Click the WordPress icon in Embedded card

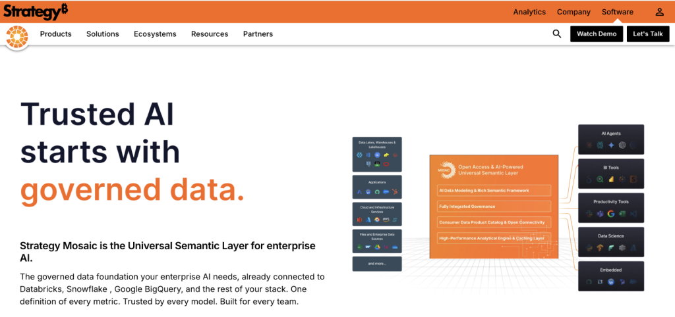[x=611, y=281]
